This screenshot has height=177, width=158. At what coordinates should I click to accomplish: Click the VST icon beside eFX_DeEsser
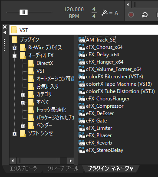tap(82, 113)
